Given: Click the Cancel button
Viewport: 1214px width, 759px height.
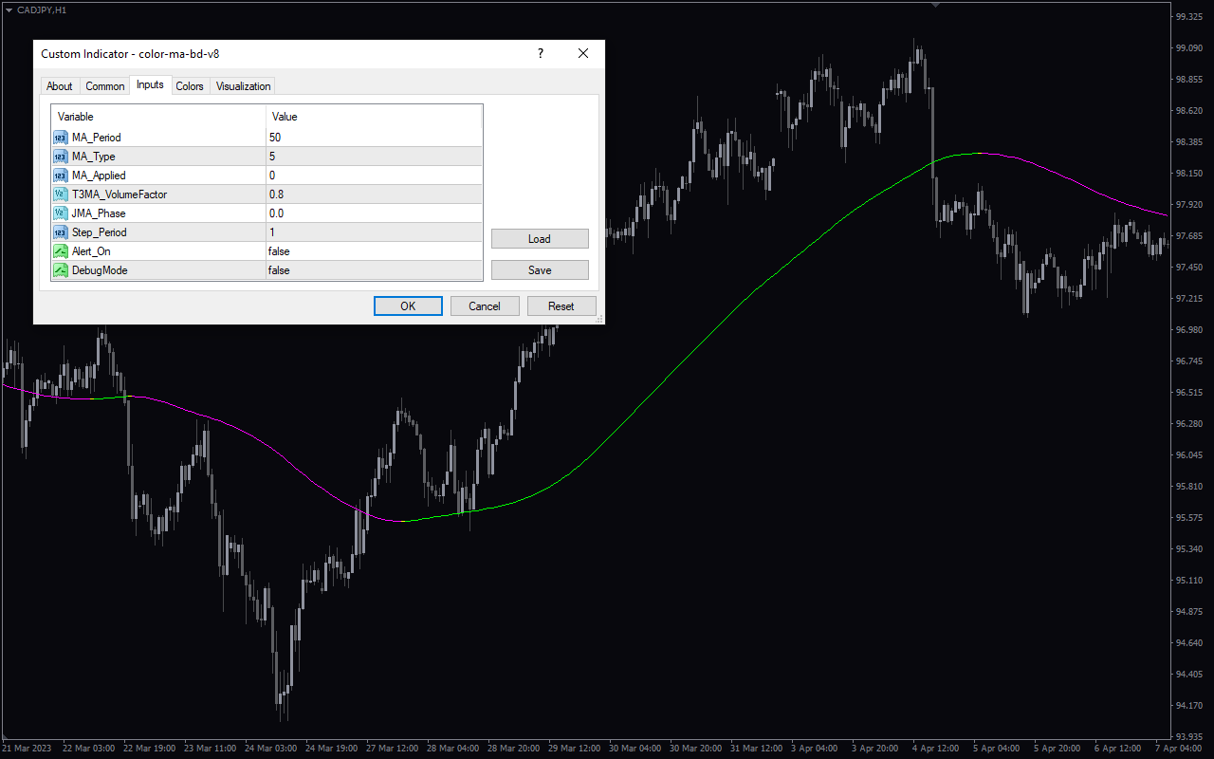Looking at the screenshot, I should [x=485, y=306].
